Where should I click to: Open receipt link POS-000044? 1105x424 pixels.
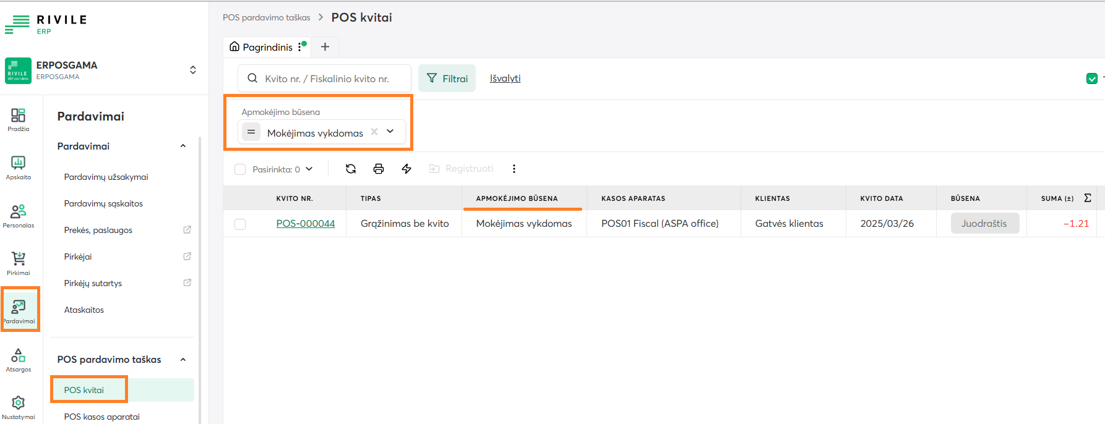[x=306, y=224]
